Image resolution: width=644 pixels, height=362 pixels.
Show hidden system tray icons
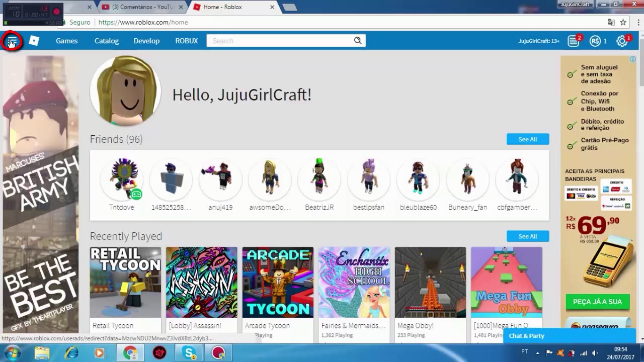pyautogui.click(x=537, y=353)
